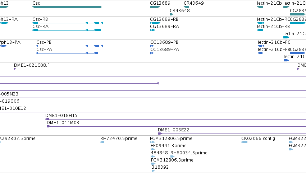306x173 pixels.
Task: Select EST EP09441.3prime
Action: click(x=152, y=149)
